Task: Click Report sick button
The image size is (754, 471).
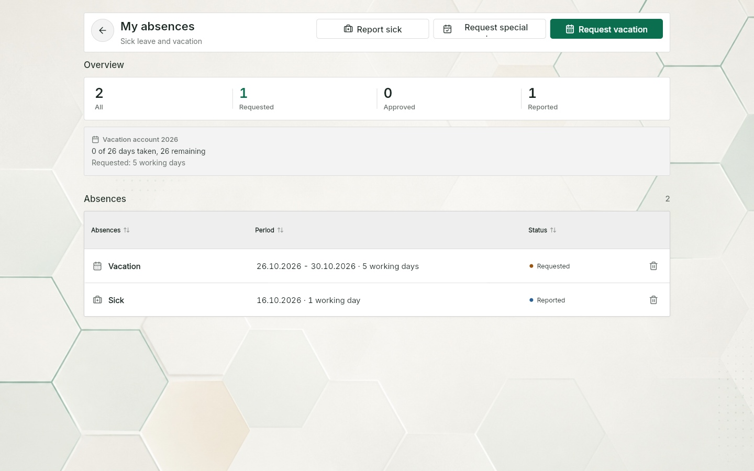Action: [373, 29]
